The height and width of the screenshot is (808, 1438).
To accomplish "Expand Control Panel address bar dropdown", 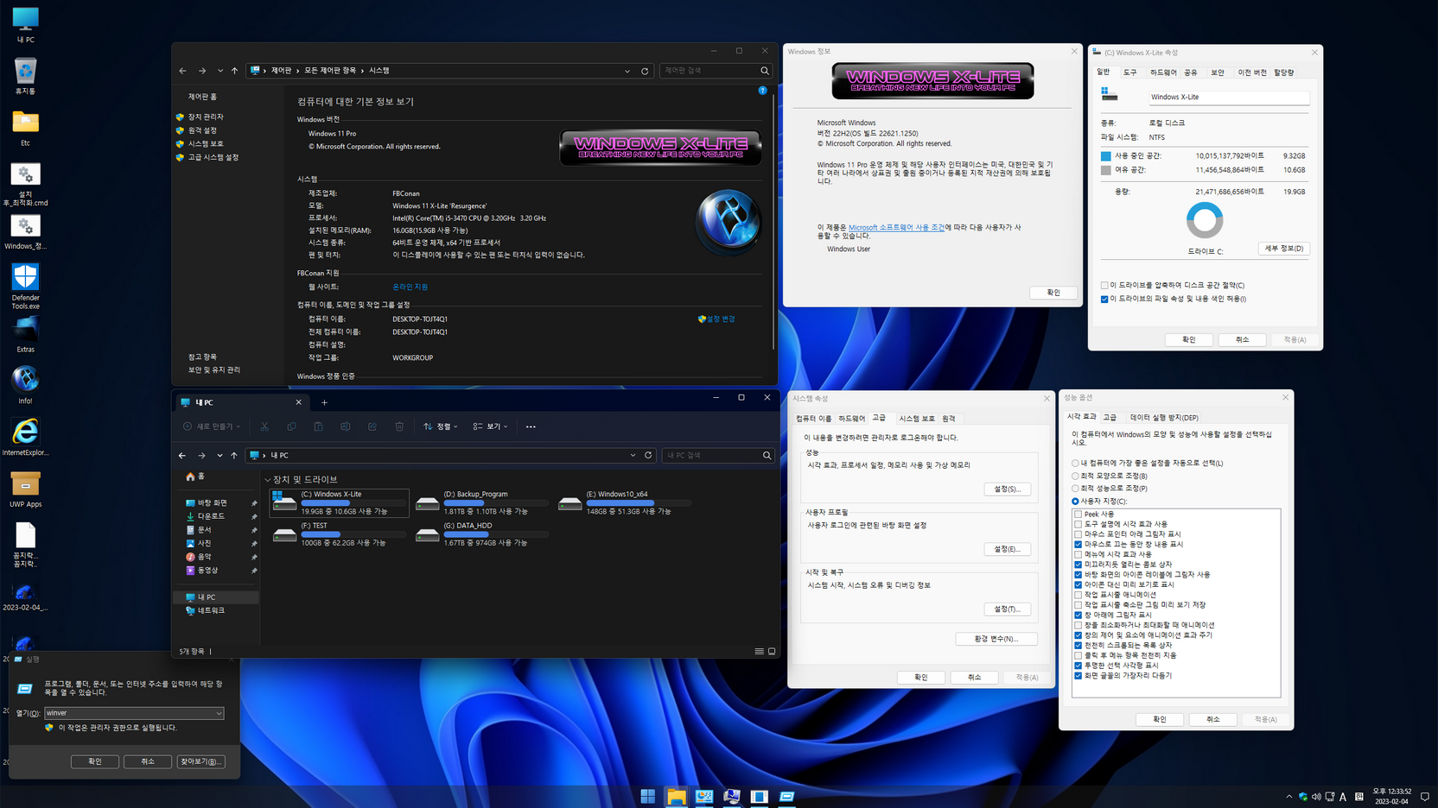I will [627, 71].
